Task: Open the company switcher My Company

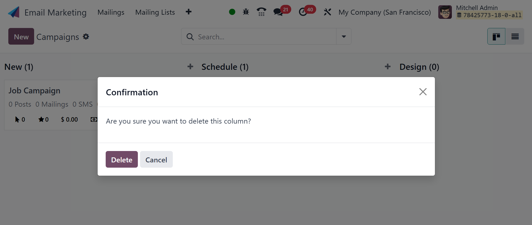Action: [x=384, y=12]
